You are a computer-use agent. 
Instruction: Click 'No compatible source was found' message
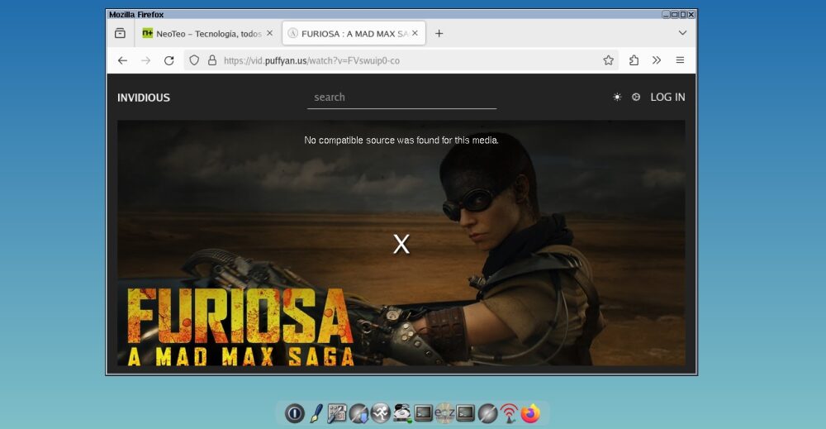[x=401, y=141]
